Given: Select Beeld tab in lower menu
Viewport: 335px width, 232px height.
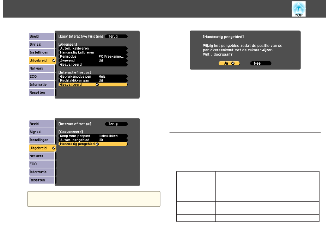Looking at the screenshot, I should click(42, 124).
